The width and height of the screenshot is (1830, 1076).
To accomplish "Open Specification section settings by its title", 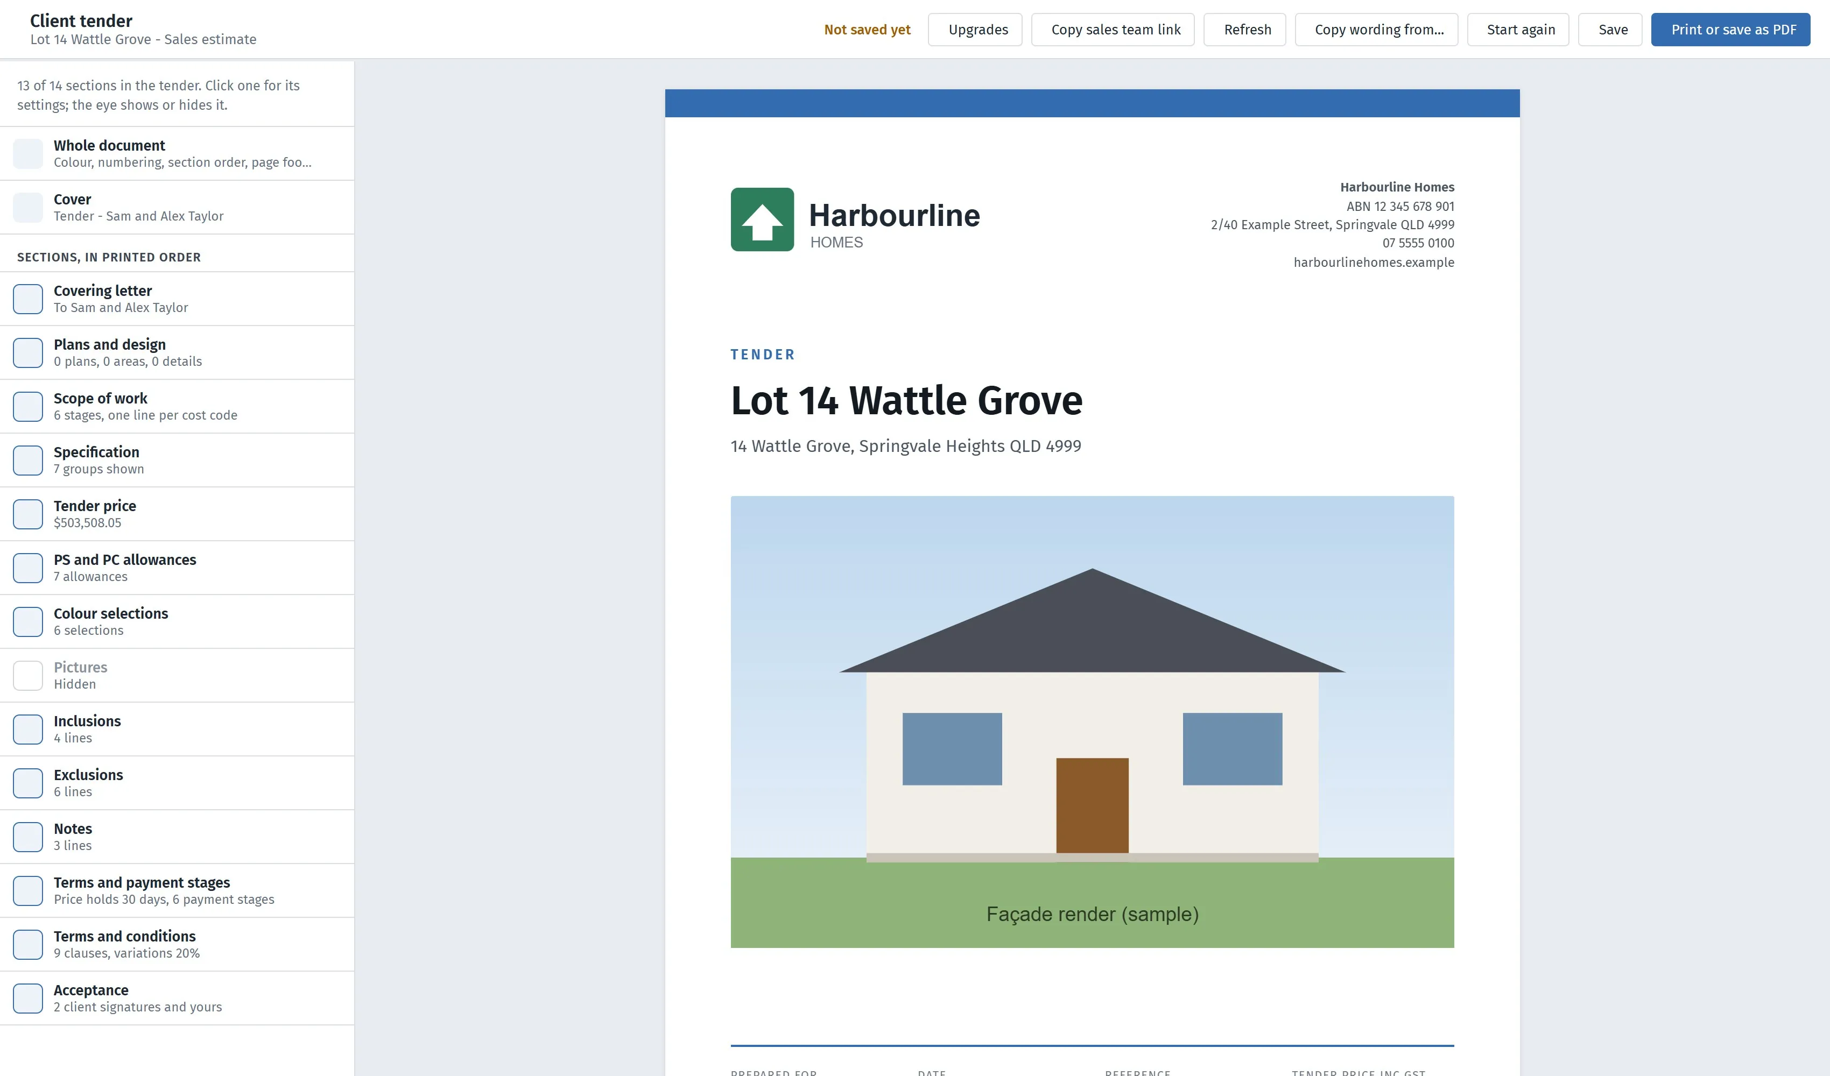I will (96, 451).
